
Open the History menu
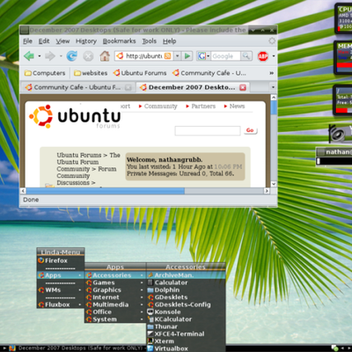pos(86,41)
